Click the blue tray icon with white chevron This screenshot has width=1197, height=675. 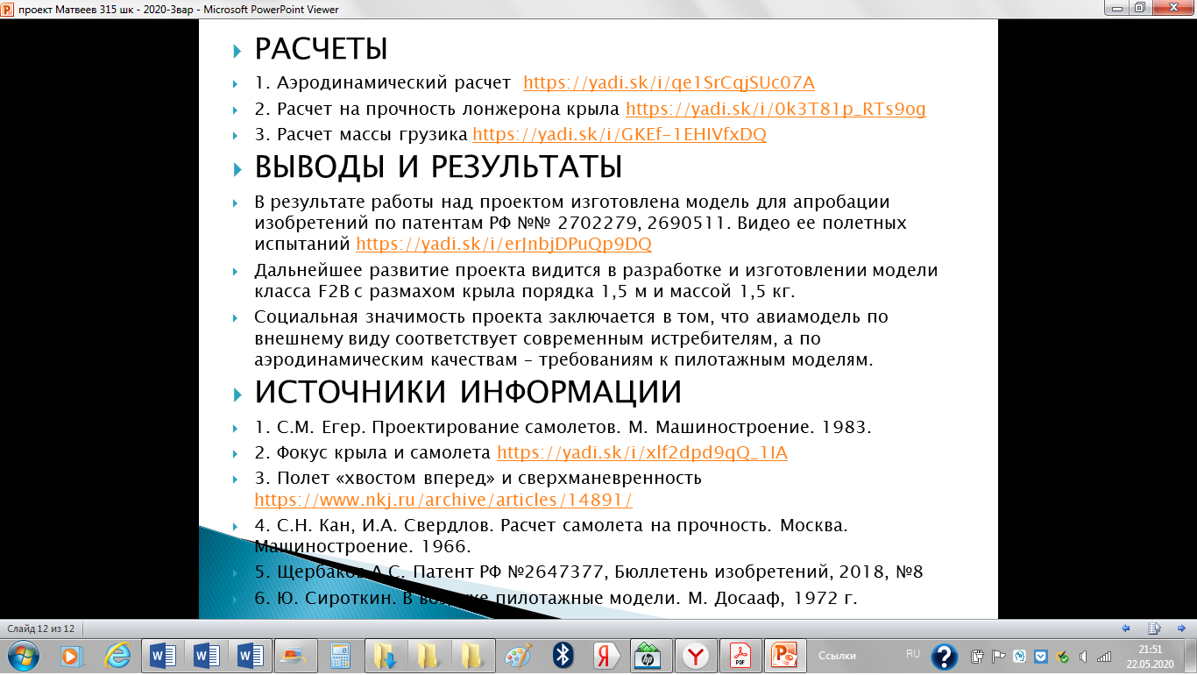click(x=1040, y=657)
